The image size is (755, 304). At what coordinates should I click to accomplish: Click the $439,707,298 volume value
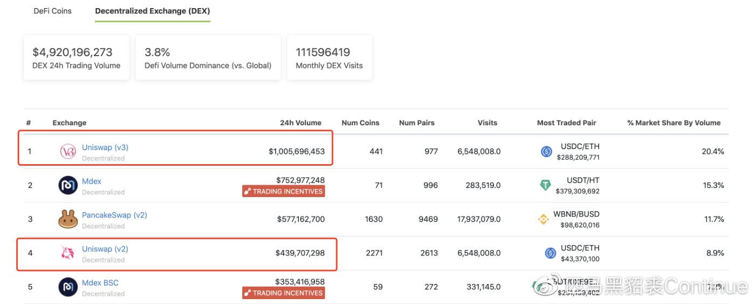coord(300,253)
